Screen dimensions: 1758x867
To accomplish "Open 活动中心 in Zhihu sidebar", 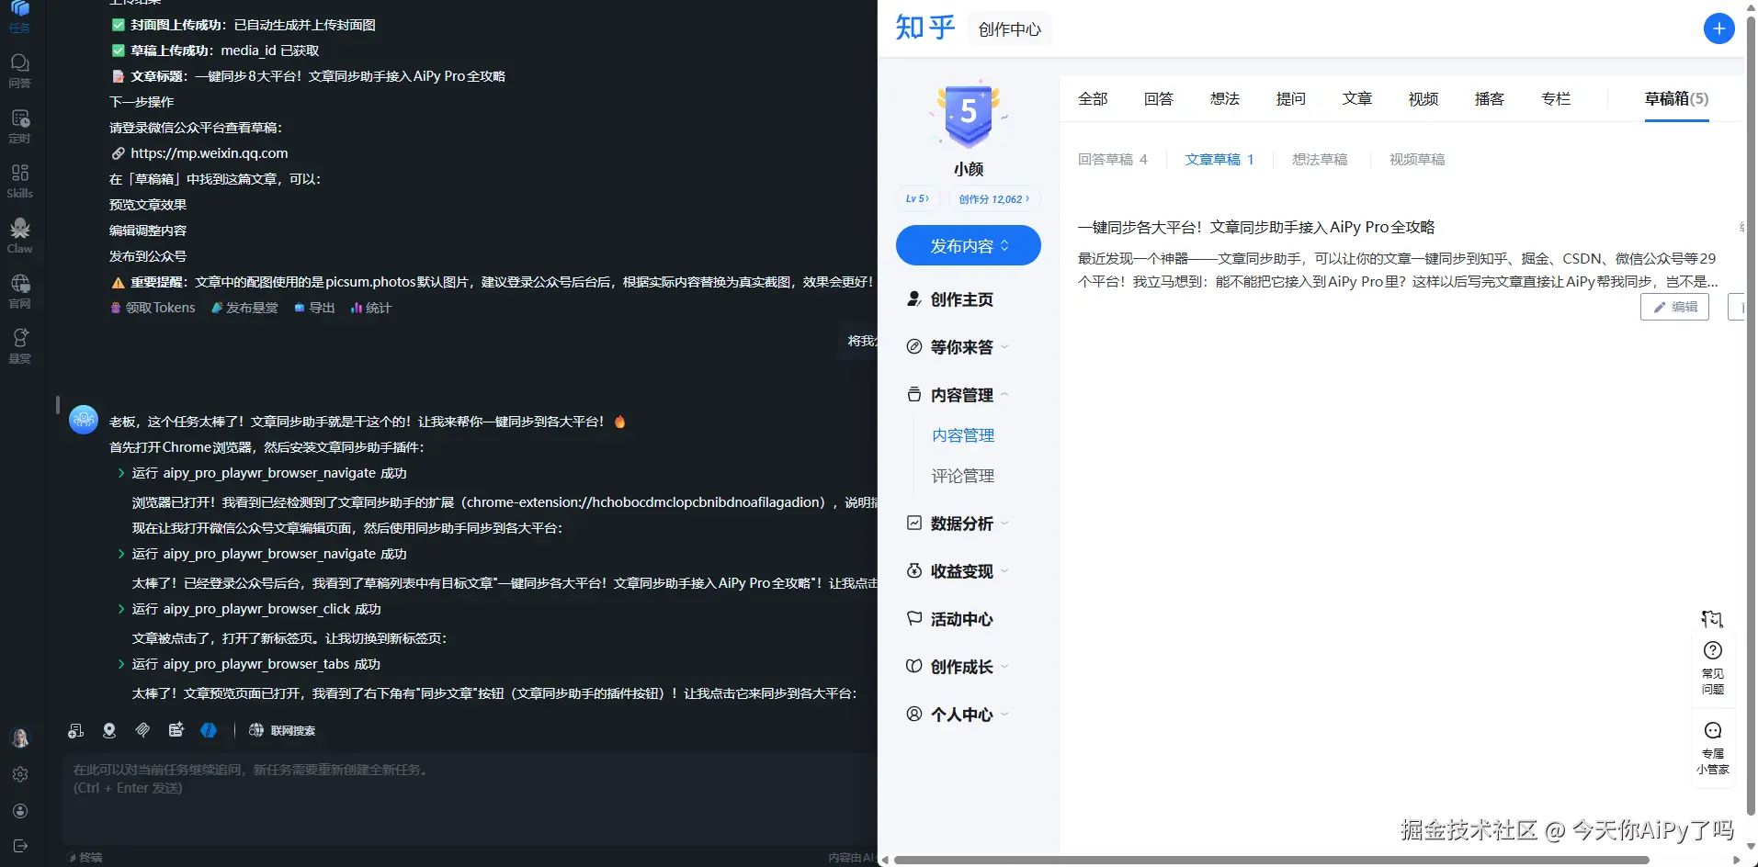I will (949, 619).
